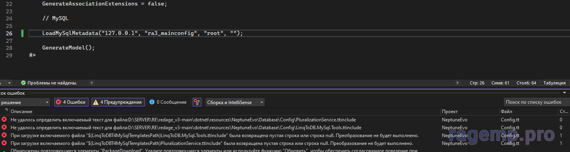This screenshot has height=152, width=570.
Task: Click the right arrow of editor horizontal scrollbar
Action: 457,83
